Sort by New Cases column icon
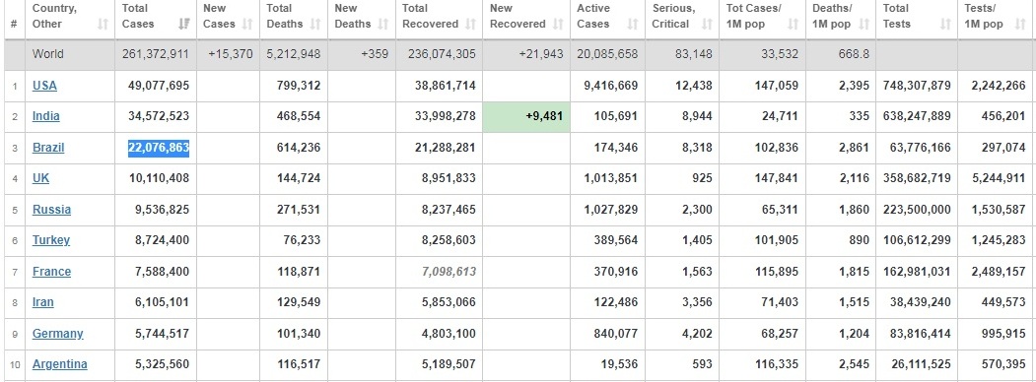The height and width of the screenshot is (382, 1036). tap(247, 25)
